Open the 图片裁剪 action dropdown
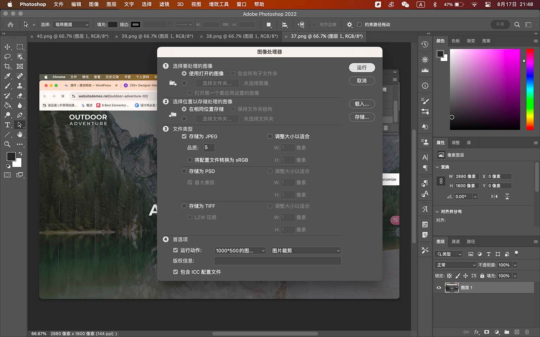This screenshot has width=540, height=337. (x=306, y=251)
